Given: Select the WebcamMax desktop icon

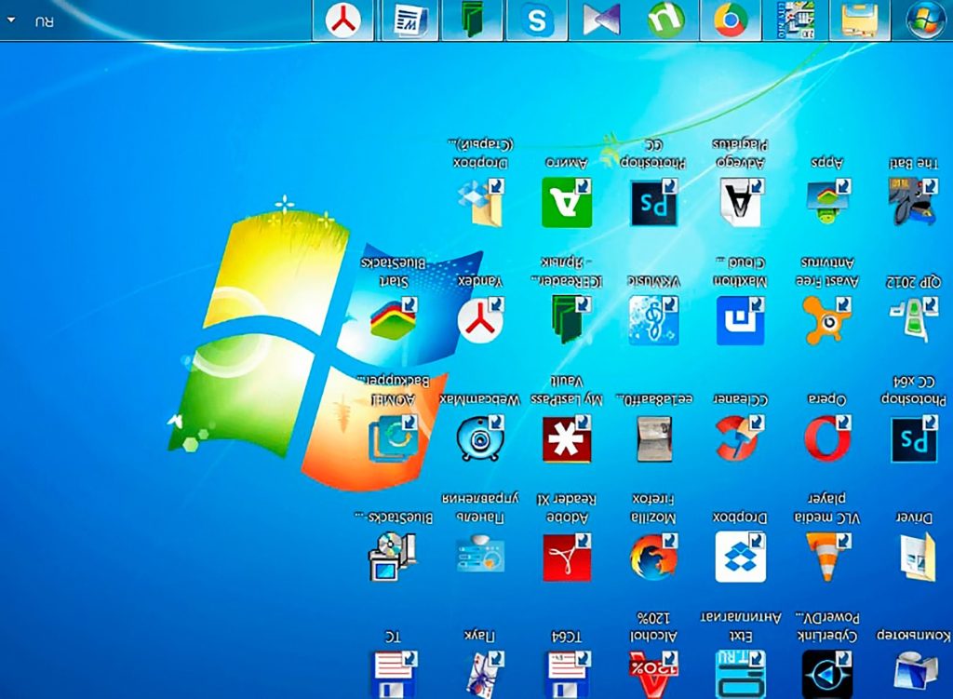Looking at the screenshot, I should [x=480, y=437].
